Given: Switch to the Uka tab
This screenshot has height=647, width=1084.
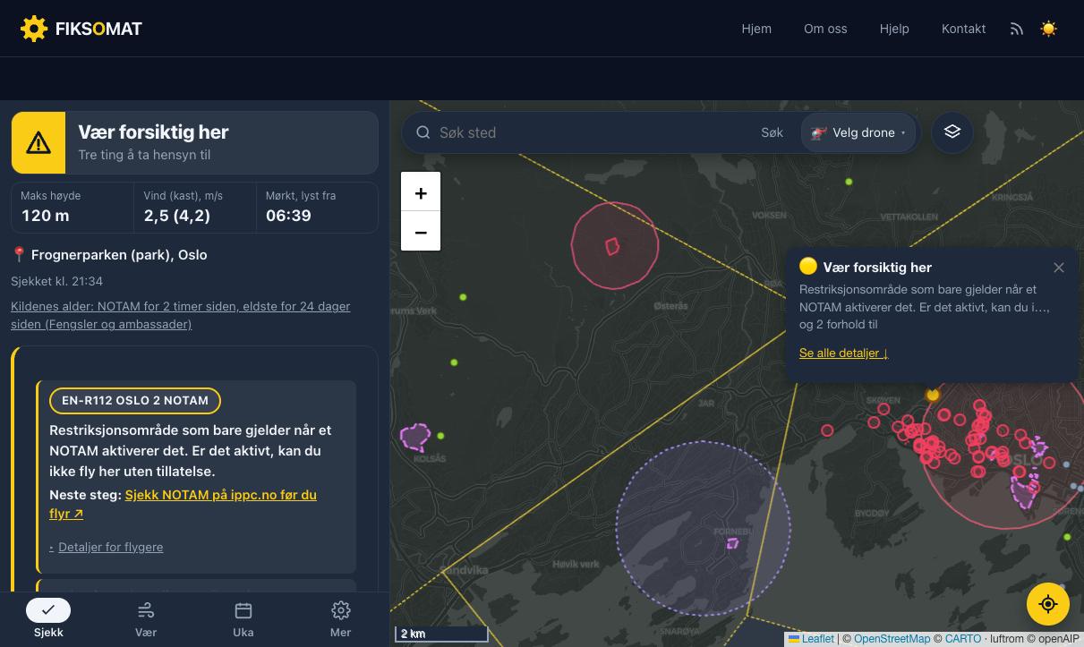Looking at the screenshot, I should [x=243, y=618].
